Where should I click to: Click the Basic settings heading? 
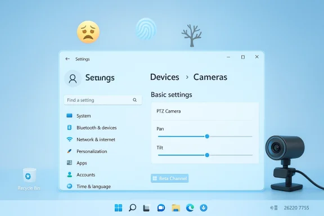point(172,94)
